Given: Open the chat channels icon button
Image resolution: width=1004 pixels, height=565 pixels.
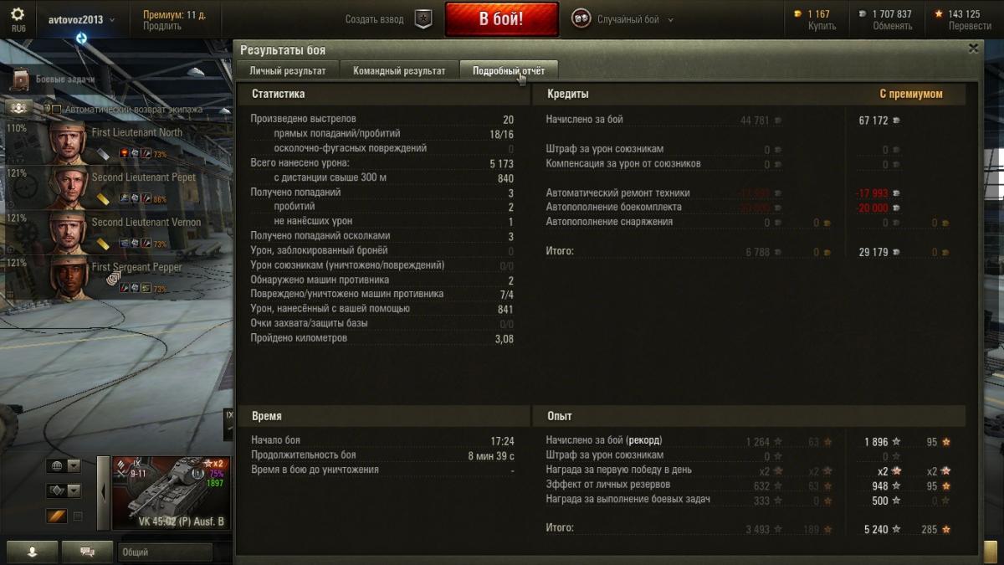Looking at the screenshot, I should click(86, 552).
